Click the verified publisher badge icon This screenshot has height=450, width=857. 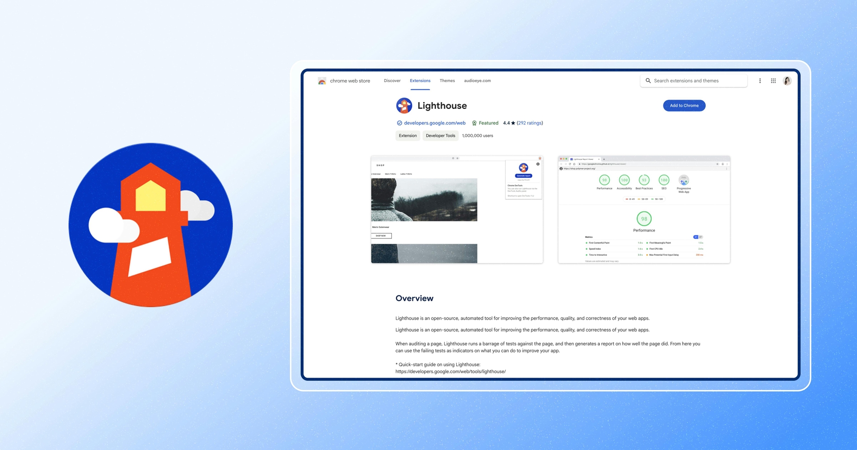tap(399, 123)
